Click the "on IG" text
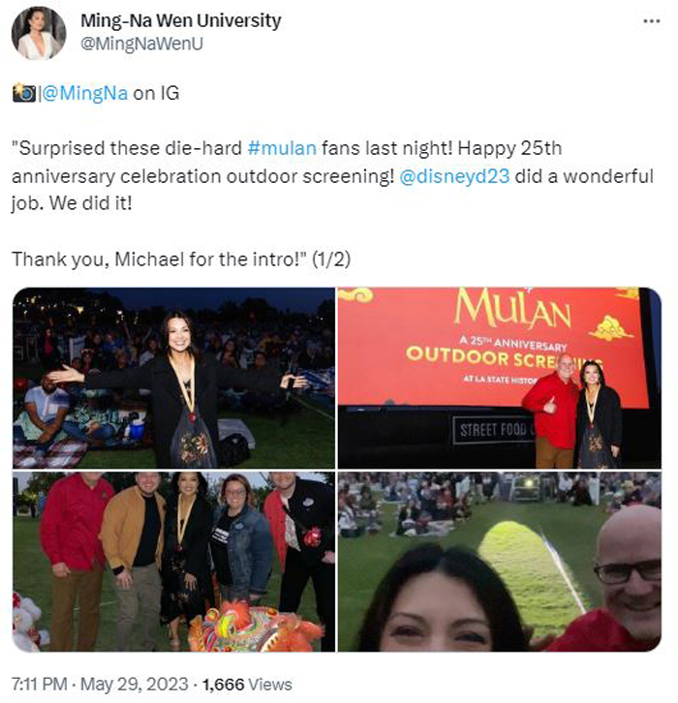The image size is (678, 703). [x=156, y=93]
